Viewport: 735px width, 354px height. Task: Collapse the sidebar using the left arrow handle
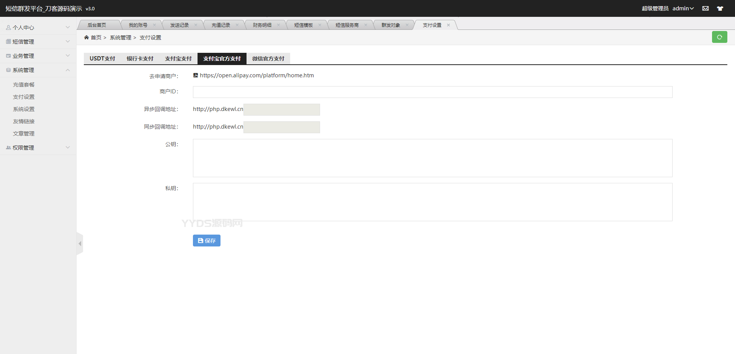80,243
